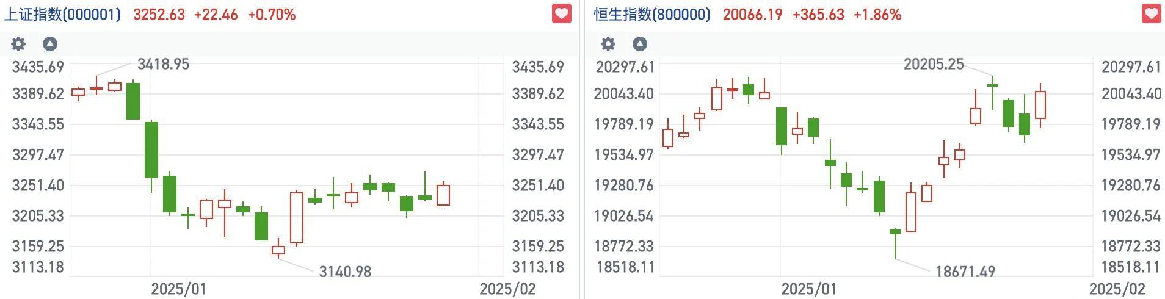Toggle favorite heart for 上证指数
The width and height of the screenshot is (1165, 299).
(x=562, y=14)
